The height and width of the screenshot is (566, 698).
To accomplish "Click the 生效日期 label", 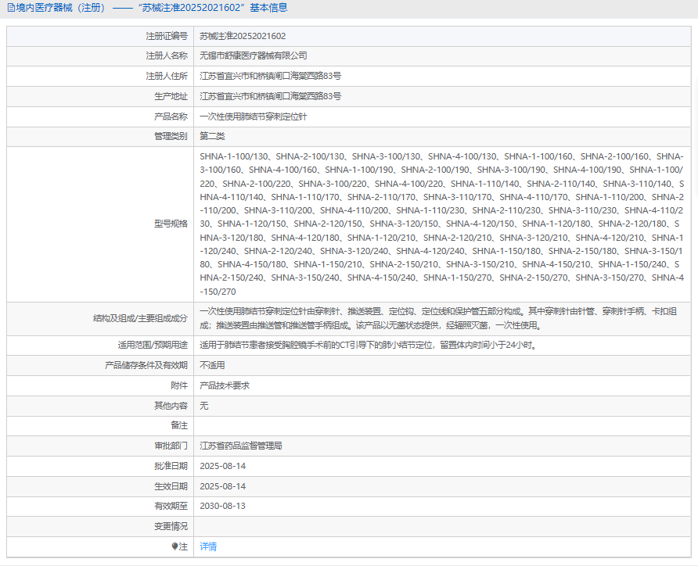I will tap(171, 486).
